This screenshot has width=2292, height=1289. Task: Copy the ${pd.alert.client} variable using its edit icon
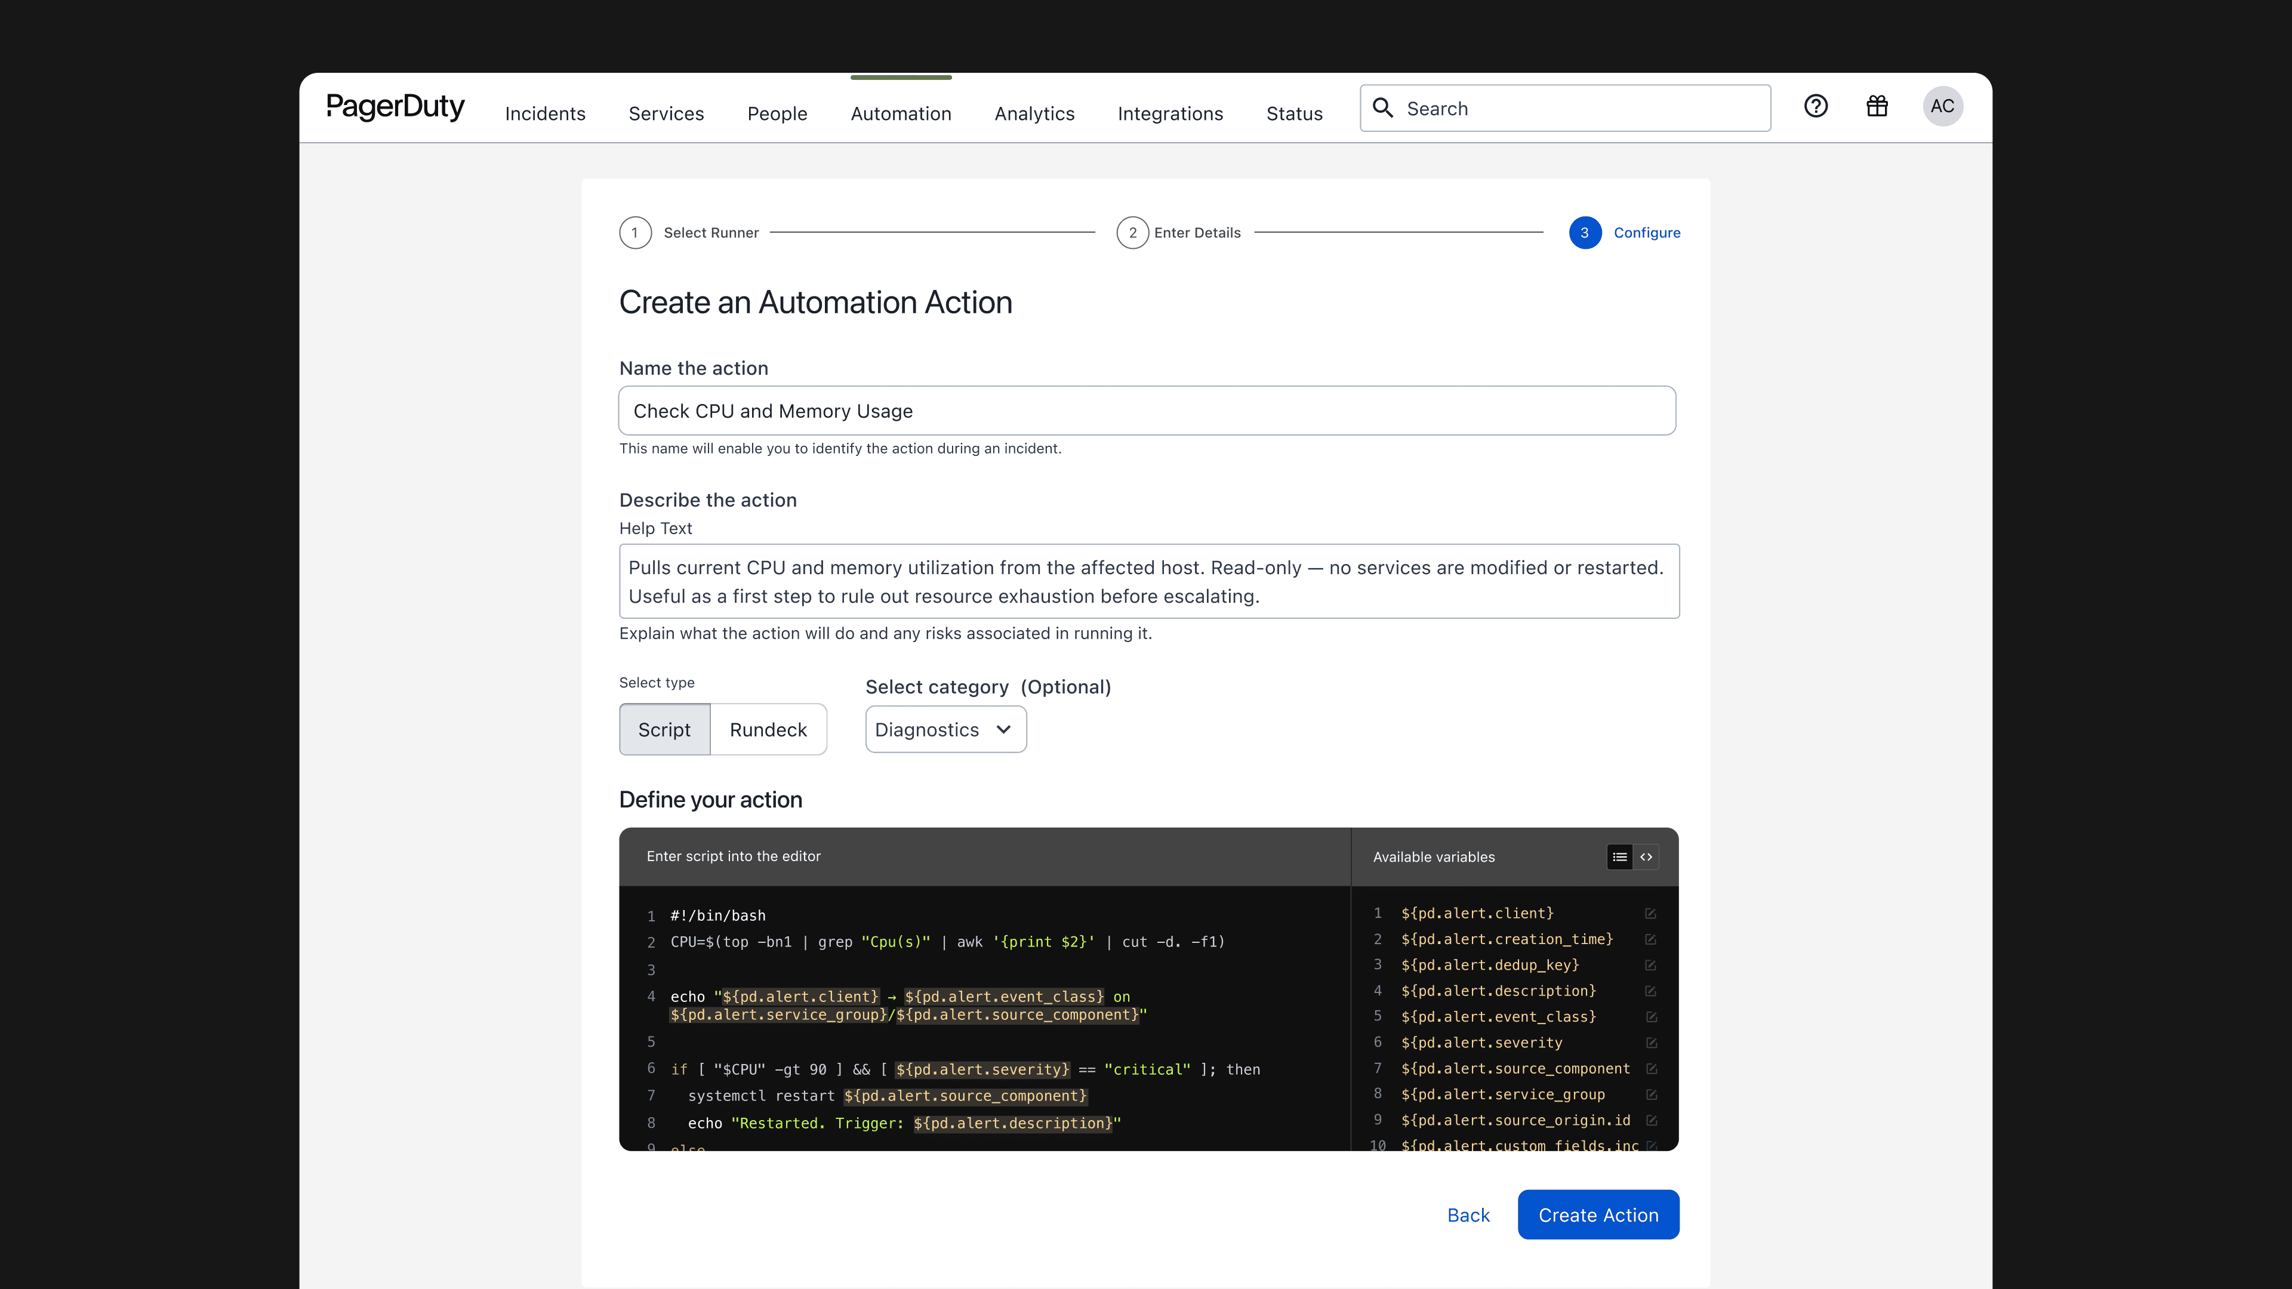pos(1650,912)
